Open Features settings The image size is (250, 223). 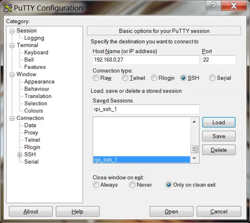pos(35,67)
